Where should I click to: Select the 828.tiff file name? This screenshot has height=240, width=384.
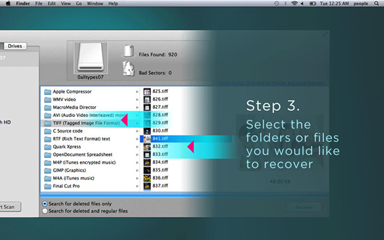coord(160,115)
